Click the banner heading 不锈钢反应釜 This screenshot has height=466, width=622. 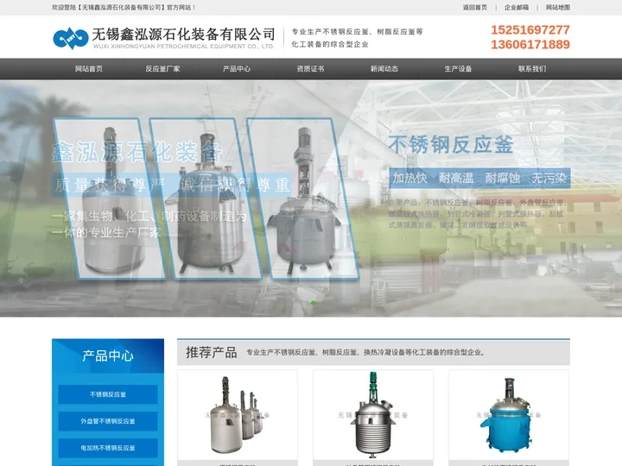click(451, 145)
